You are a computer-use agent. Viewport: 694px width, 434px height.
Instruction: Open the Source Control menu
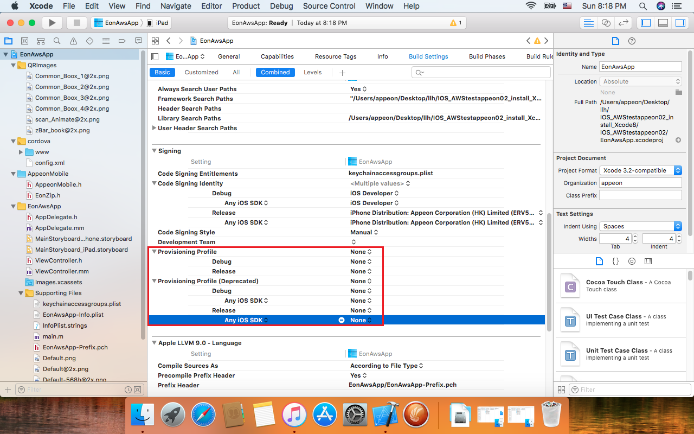[329, 6]
